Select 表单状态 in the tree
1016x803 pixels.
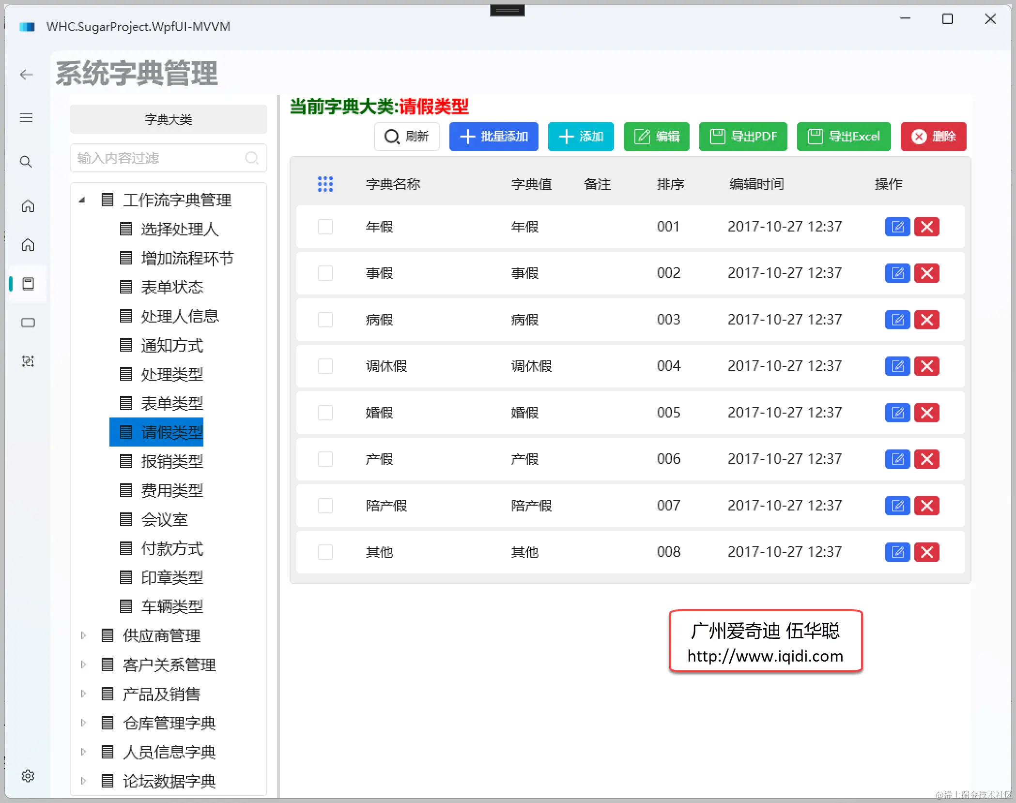pyautogui.click(x=162, y=287)
